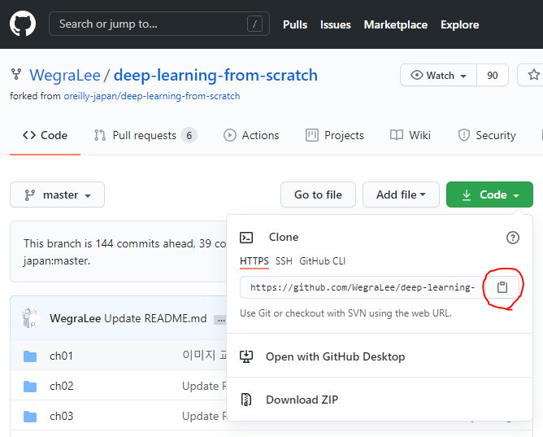Open the Watch dropdown button
543x437 pixels.
(438, 75)
